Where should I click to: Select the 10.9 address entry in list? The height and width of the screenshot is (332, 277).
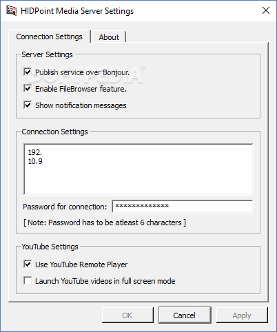click(35, 161)
